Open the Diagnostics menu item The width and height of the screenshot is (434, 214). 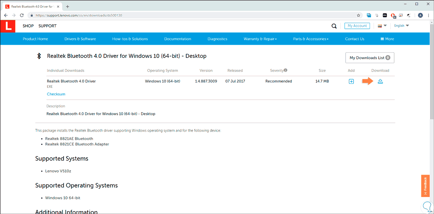pyautogui.click(x=217, y=39)
